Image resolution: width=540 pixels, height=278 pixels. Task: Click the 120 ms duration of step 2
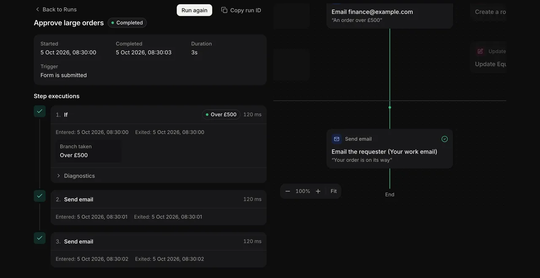tap(252, 199)
